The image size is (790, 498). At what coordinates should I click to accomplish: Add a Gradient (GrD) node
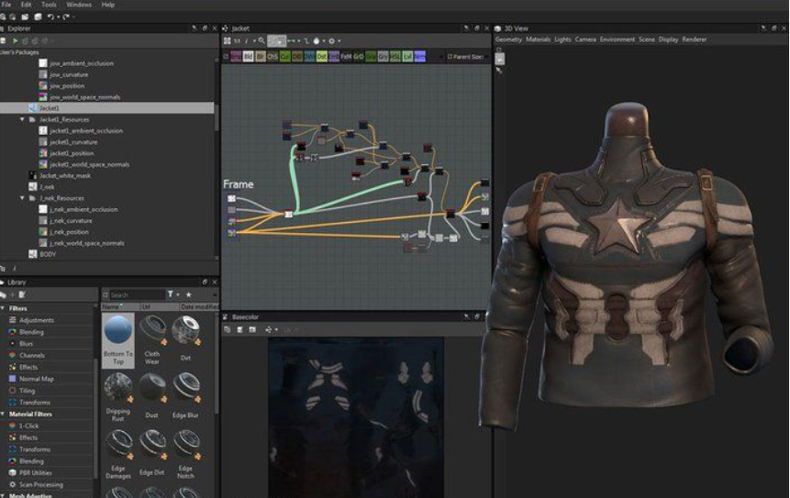[359, 56]
